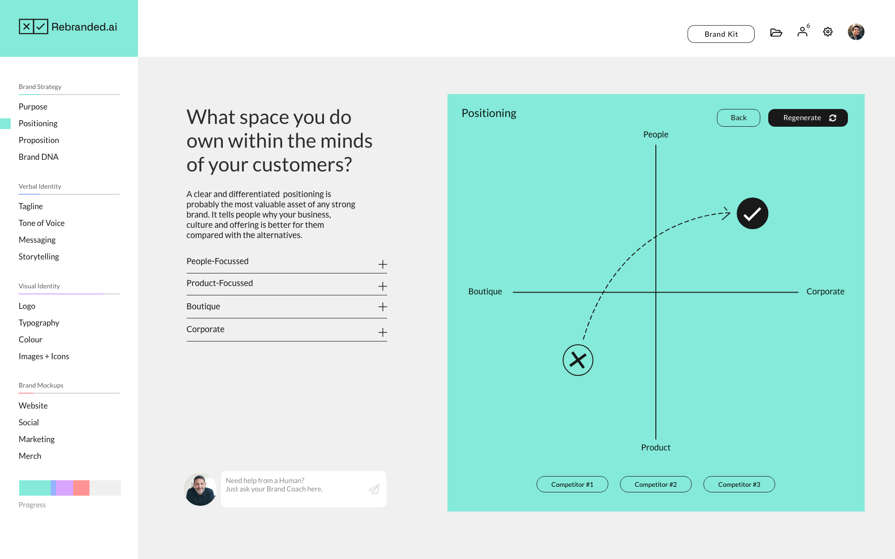Click the Regenerate refresh icon
Screen dimensions: 895x559
click(x=833, y=118)
